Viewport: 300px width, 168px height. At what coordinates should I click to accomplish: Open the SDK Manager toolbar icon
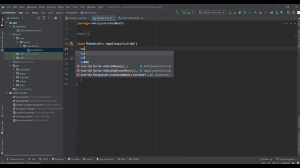click(282, 13)
